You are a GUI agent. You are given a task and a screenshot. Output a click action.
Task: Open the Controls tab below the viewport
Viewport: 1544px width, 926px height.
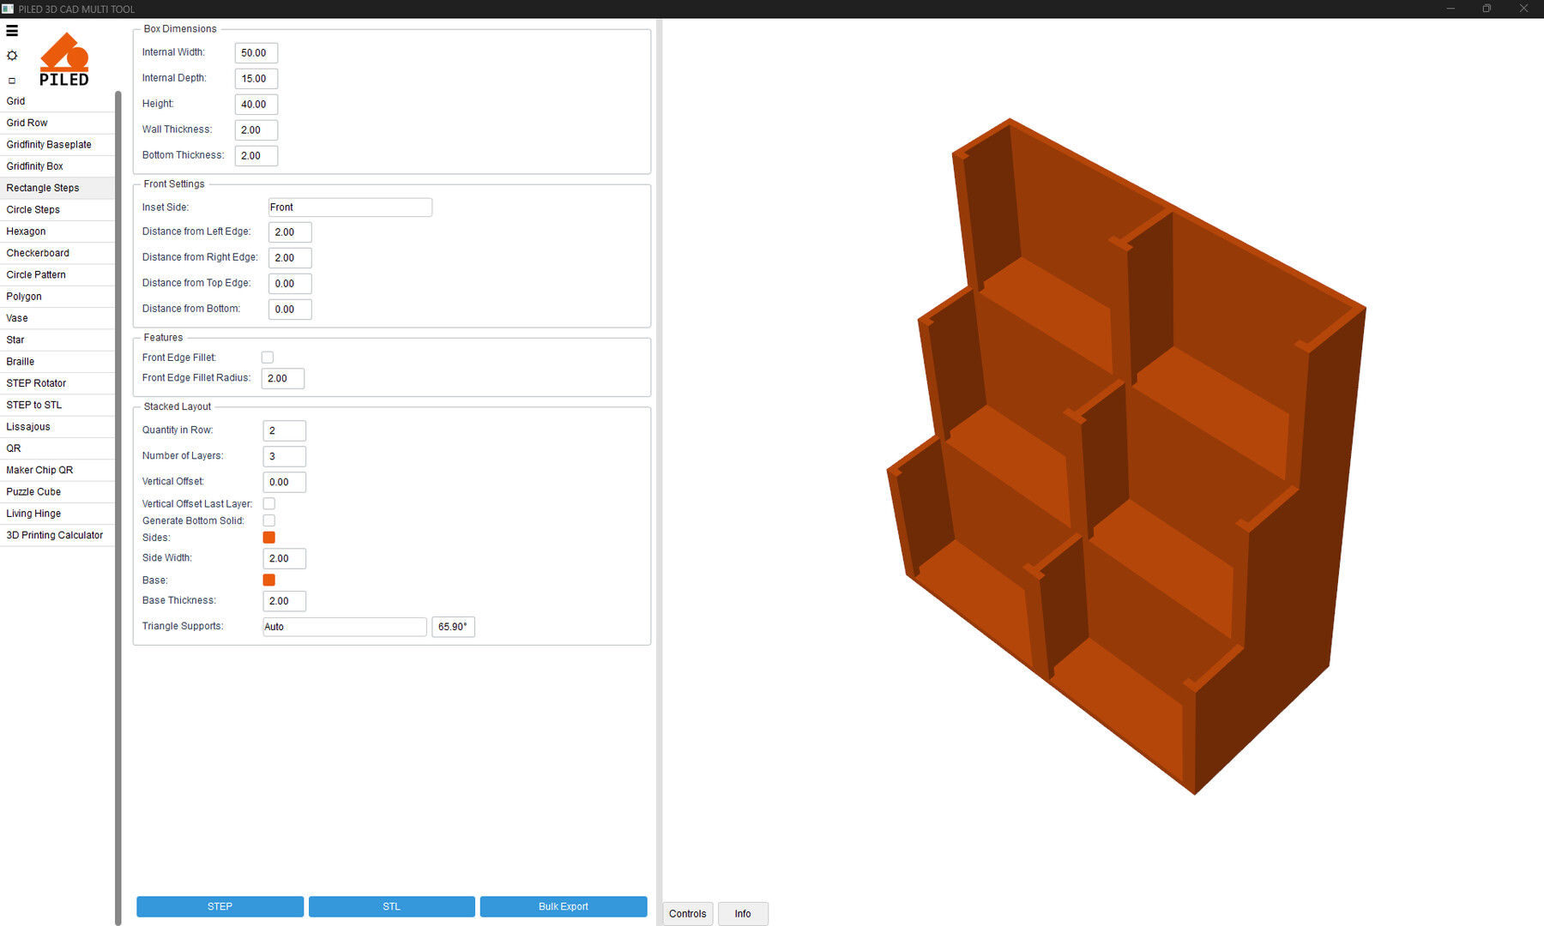tap(687, 914)
